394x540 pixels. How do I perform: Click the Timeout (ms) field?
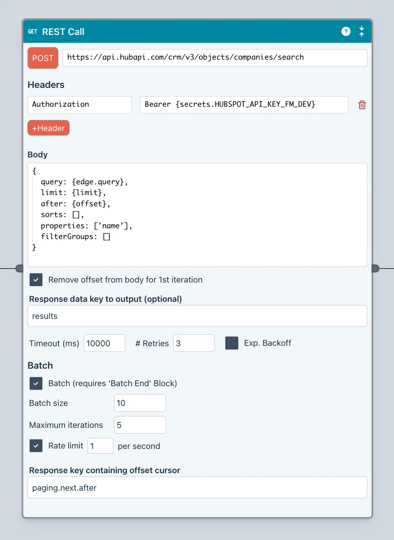(x=104, y=343)
